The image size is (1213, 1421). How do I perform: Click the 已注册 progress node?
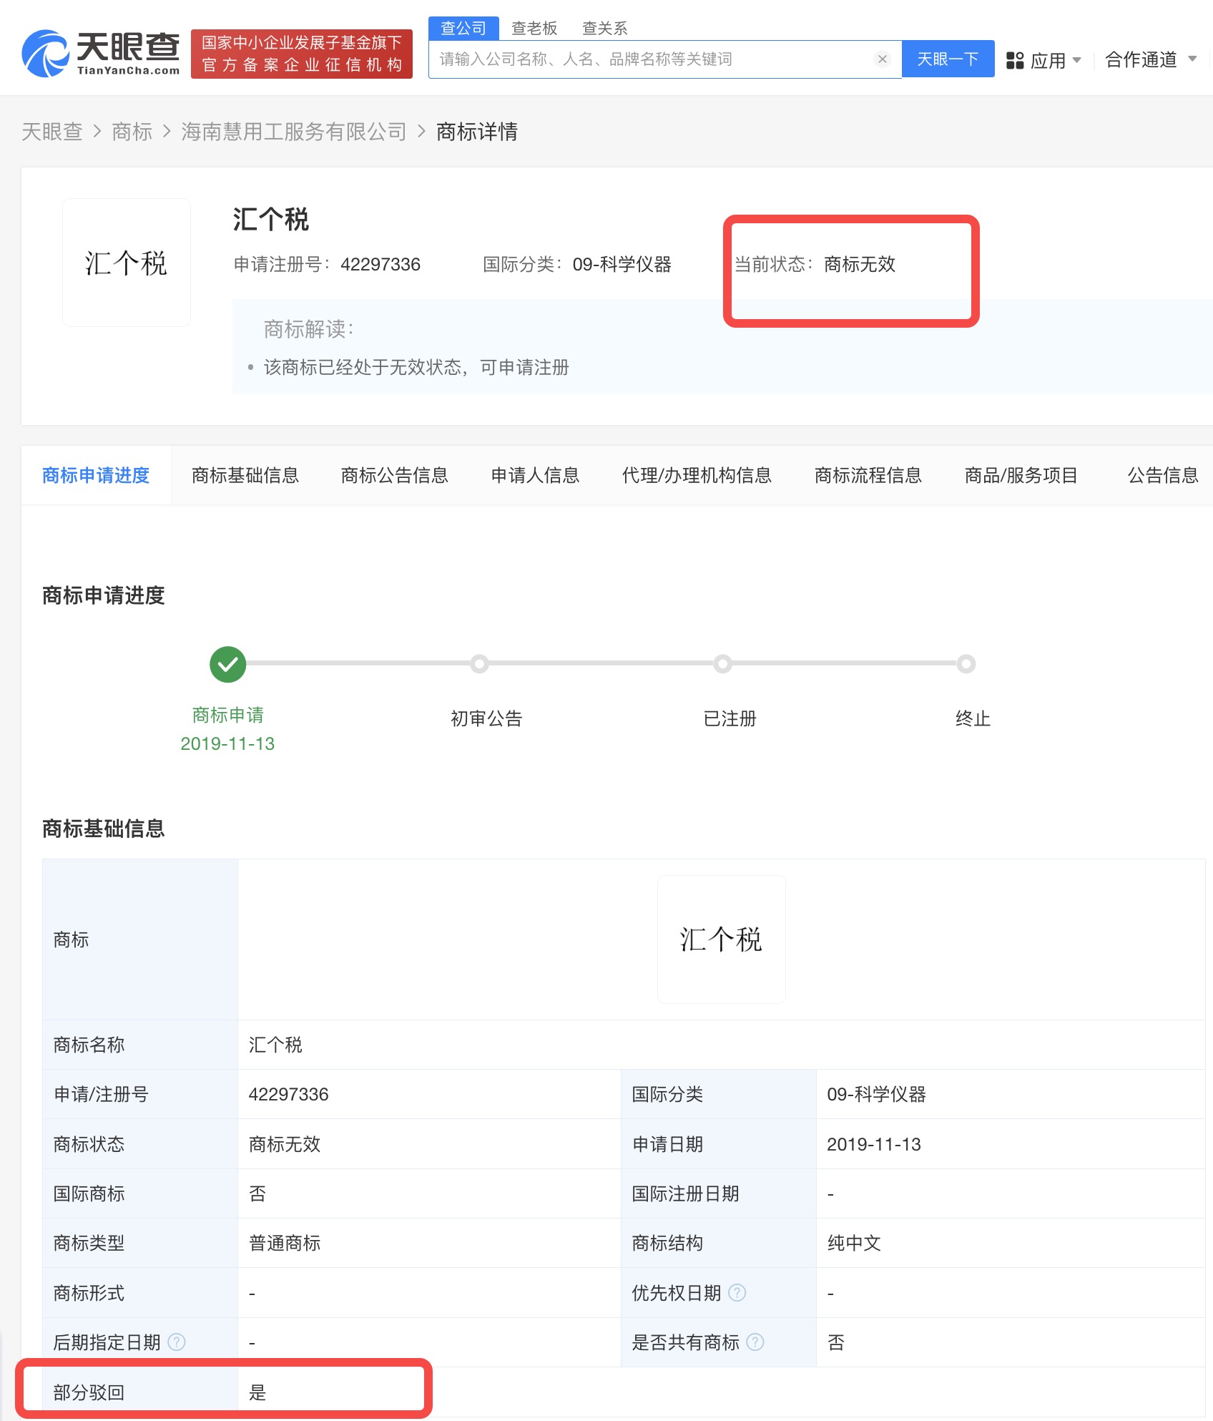(723, 664)
